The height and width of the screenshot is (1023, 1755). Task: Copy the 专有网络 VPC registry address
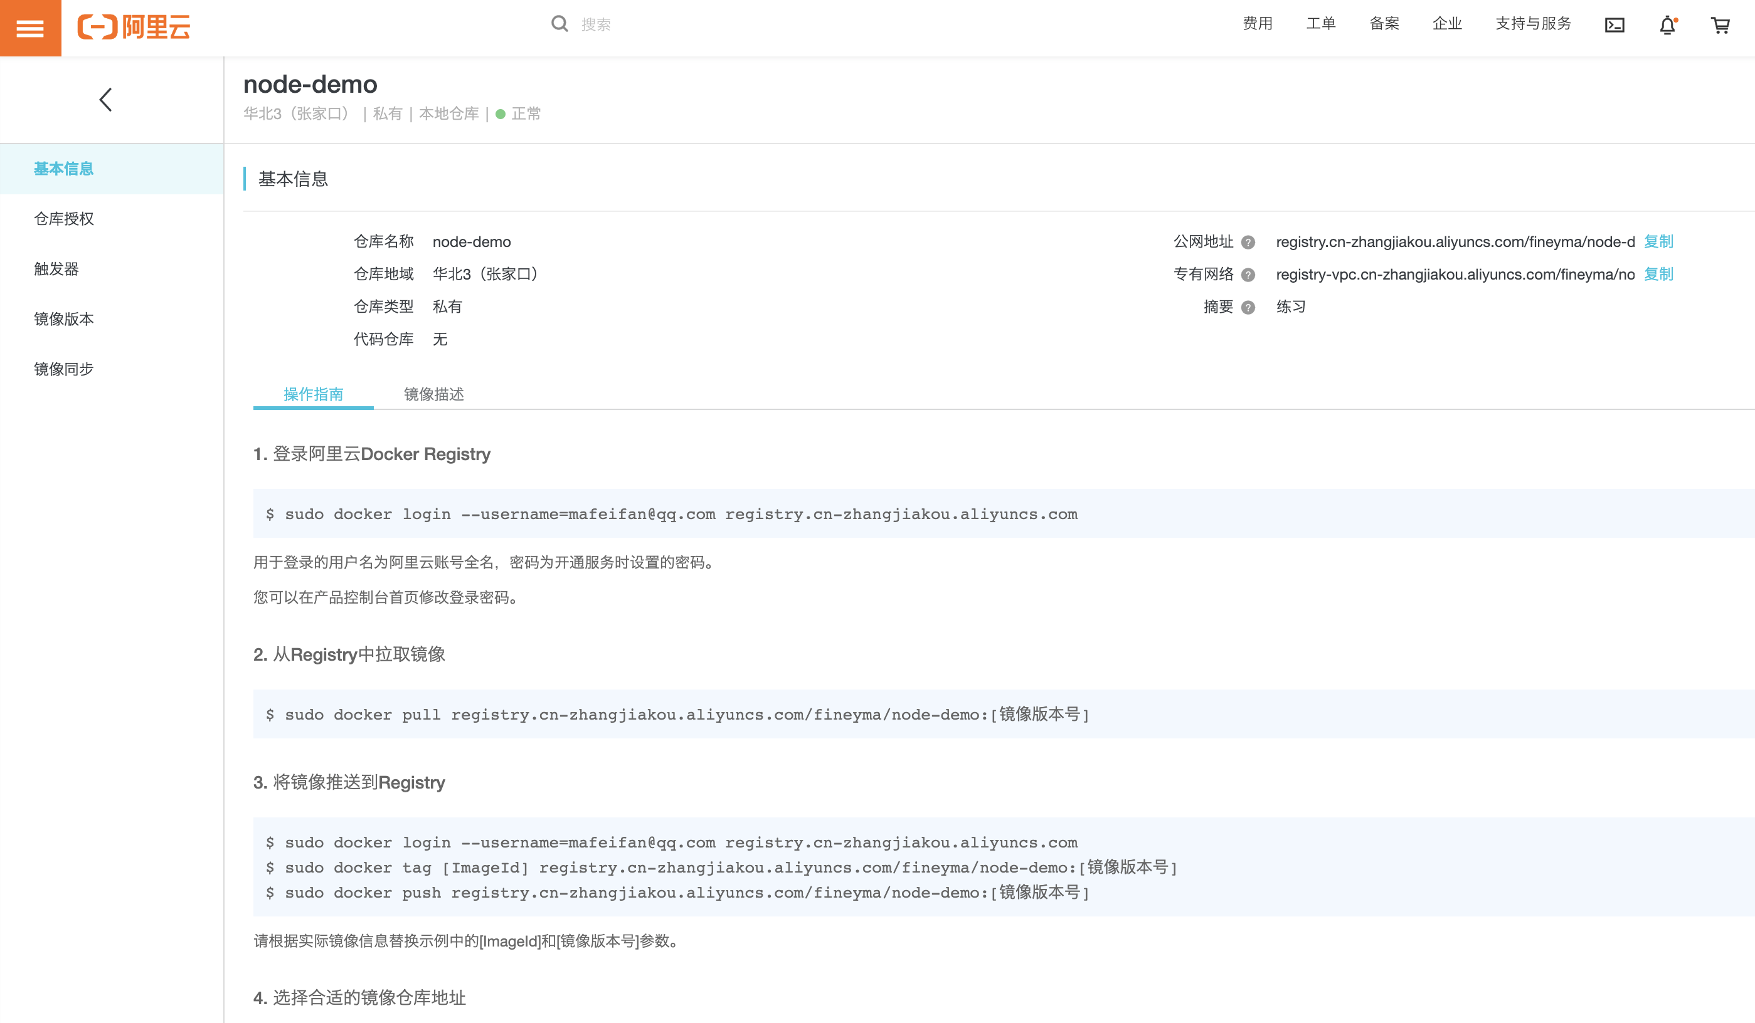coord(1658,274)
